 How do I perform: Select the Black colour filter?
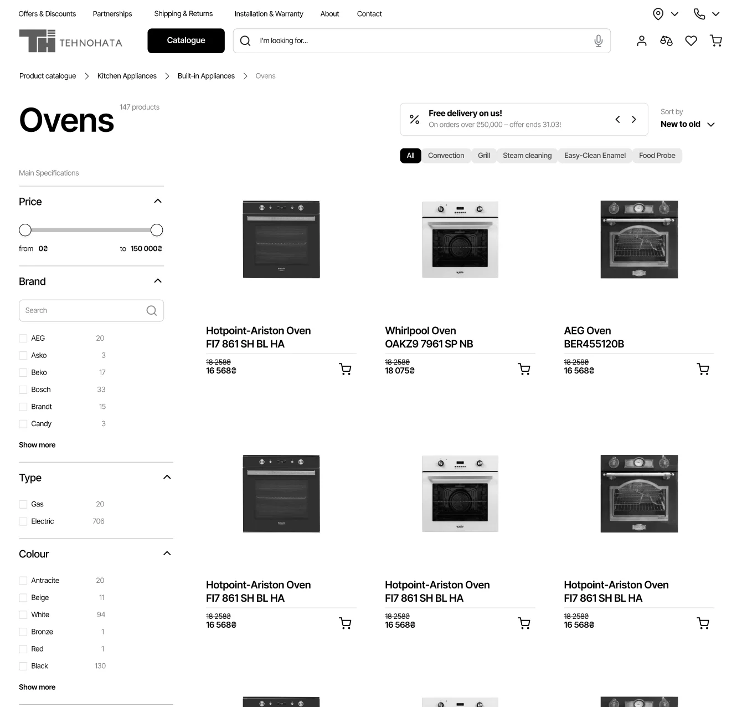(x=23, y=665)
